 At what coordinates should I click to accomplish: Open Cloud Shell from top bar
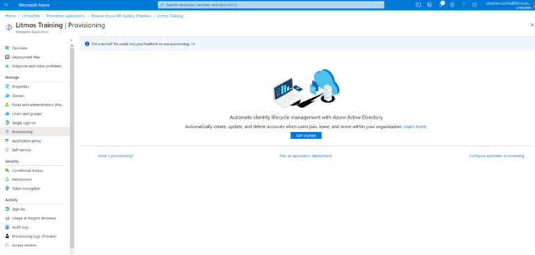[x=418, y=5]
